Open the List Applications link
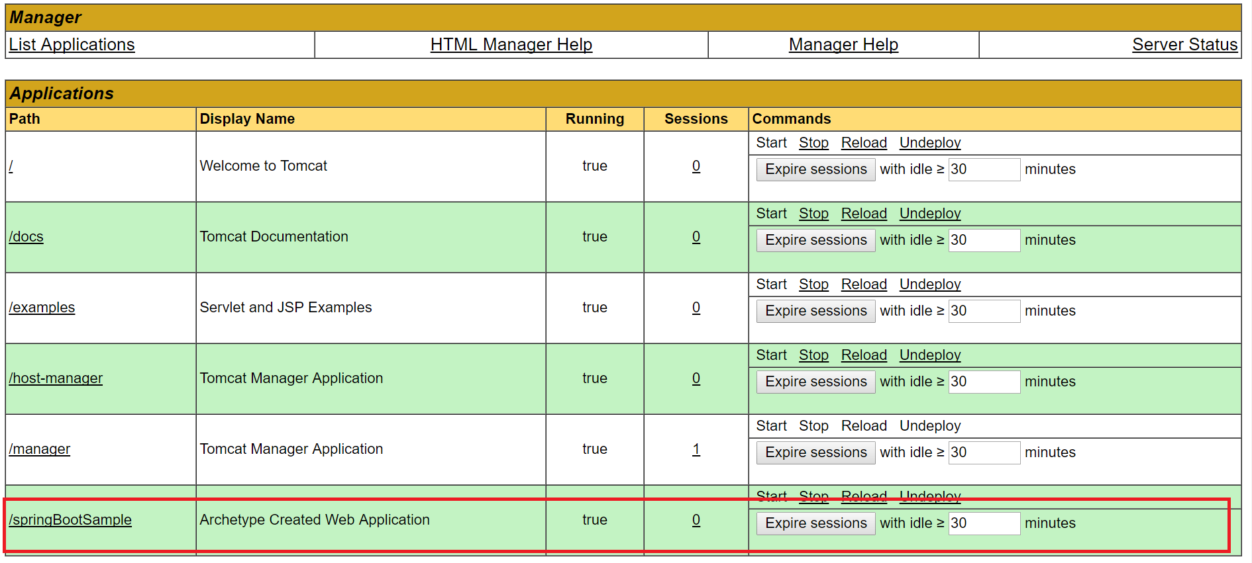 pos(72,44)
